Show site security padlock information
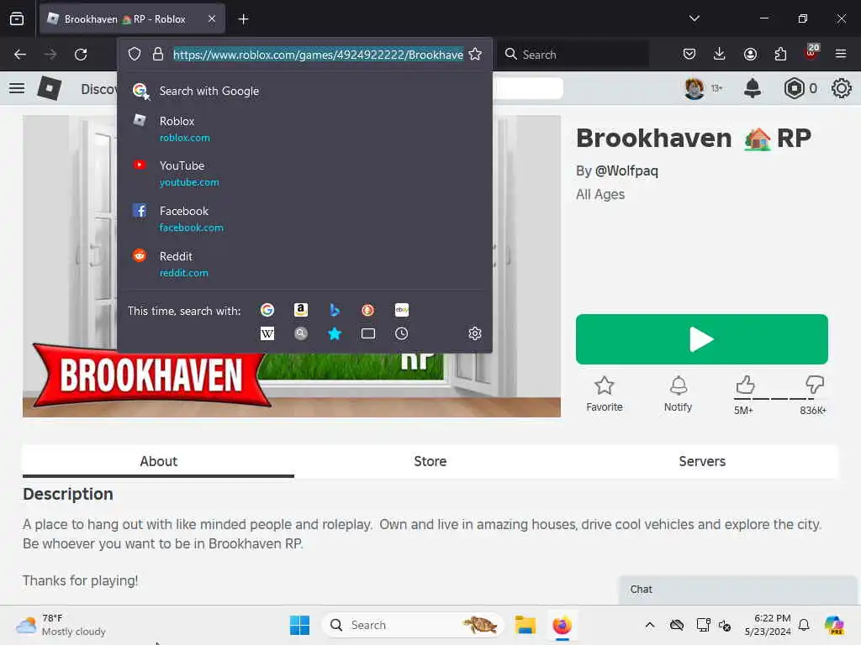The image size is (861, 645). [x=158, y=55]
